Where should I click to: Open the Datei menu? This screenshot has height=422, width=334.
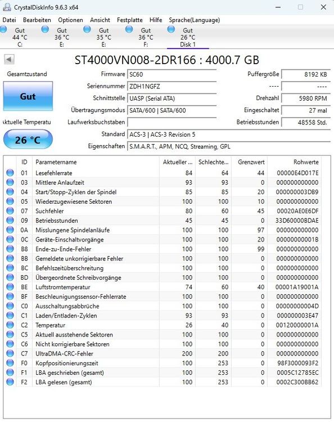[10, 20]
